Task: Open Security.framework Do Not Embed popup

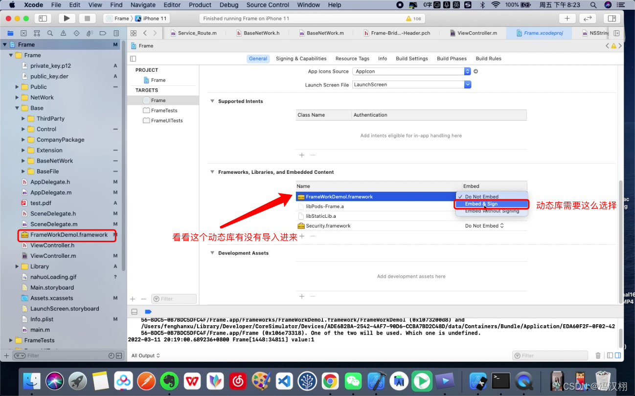Action: 484,226
